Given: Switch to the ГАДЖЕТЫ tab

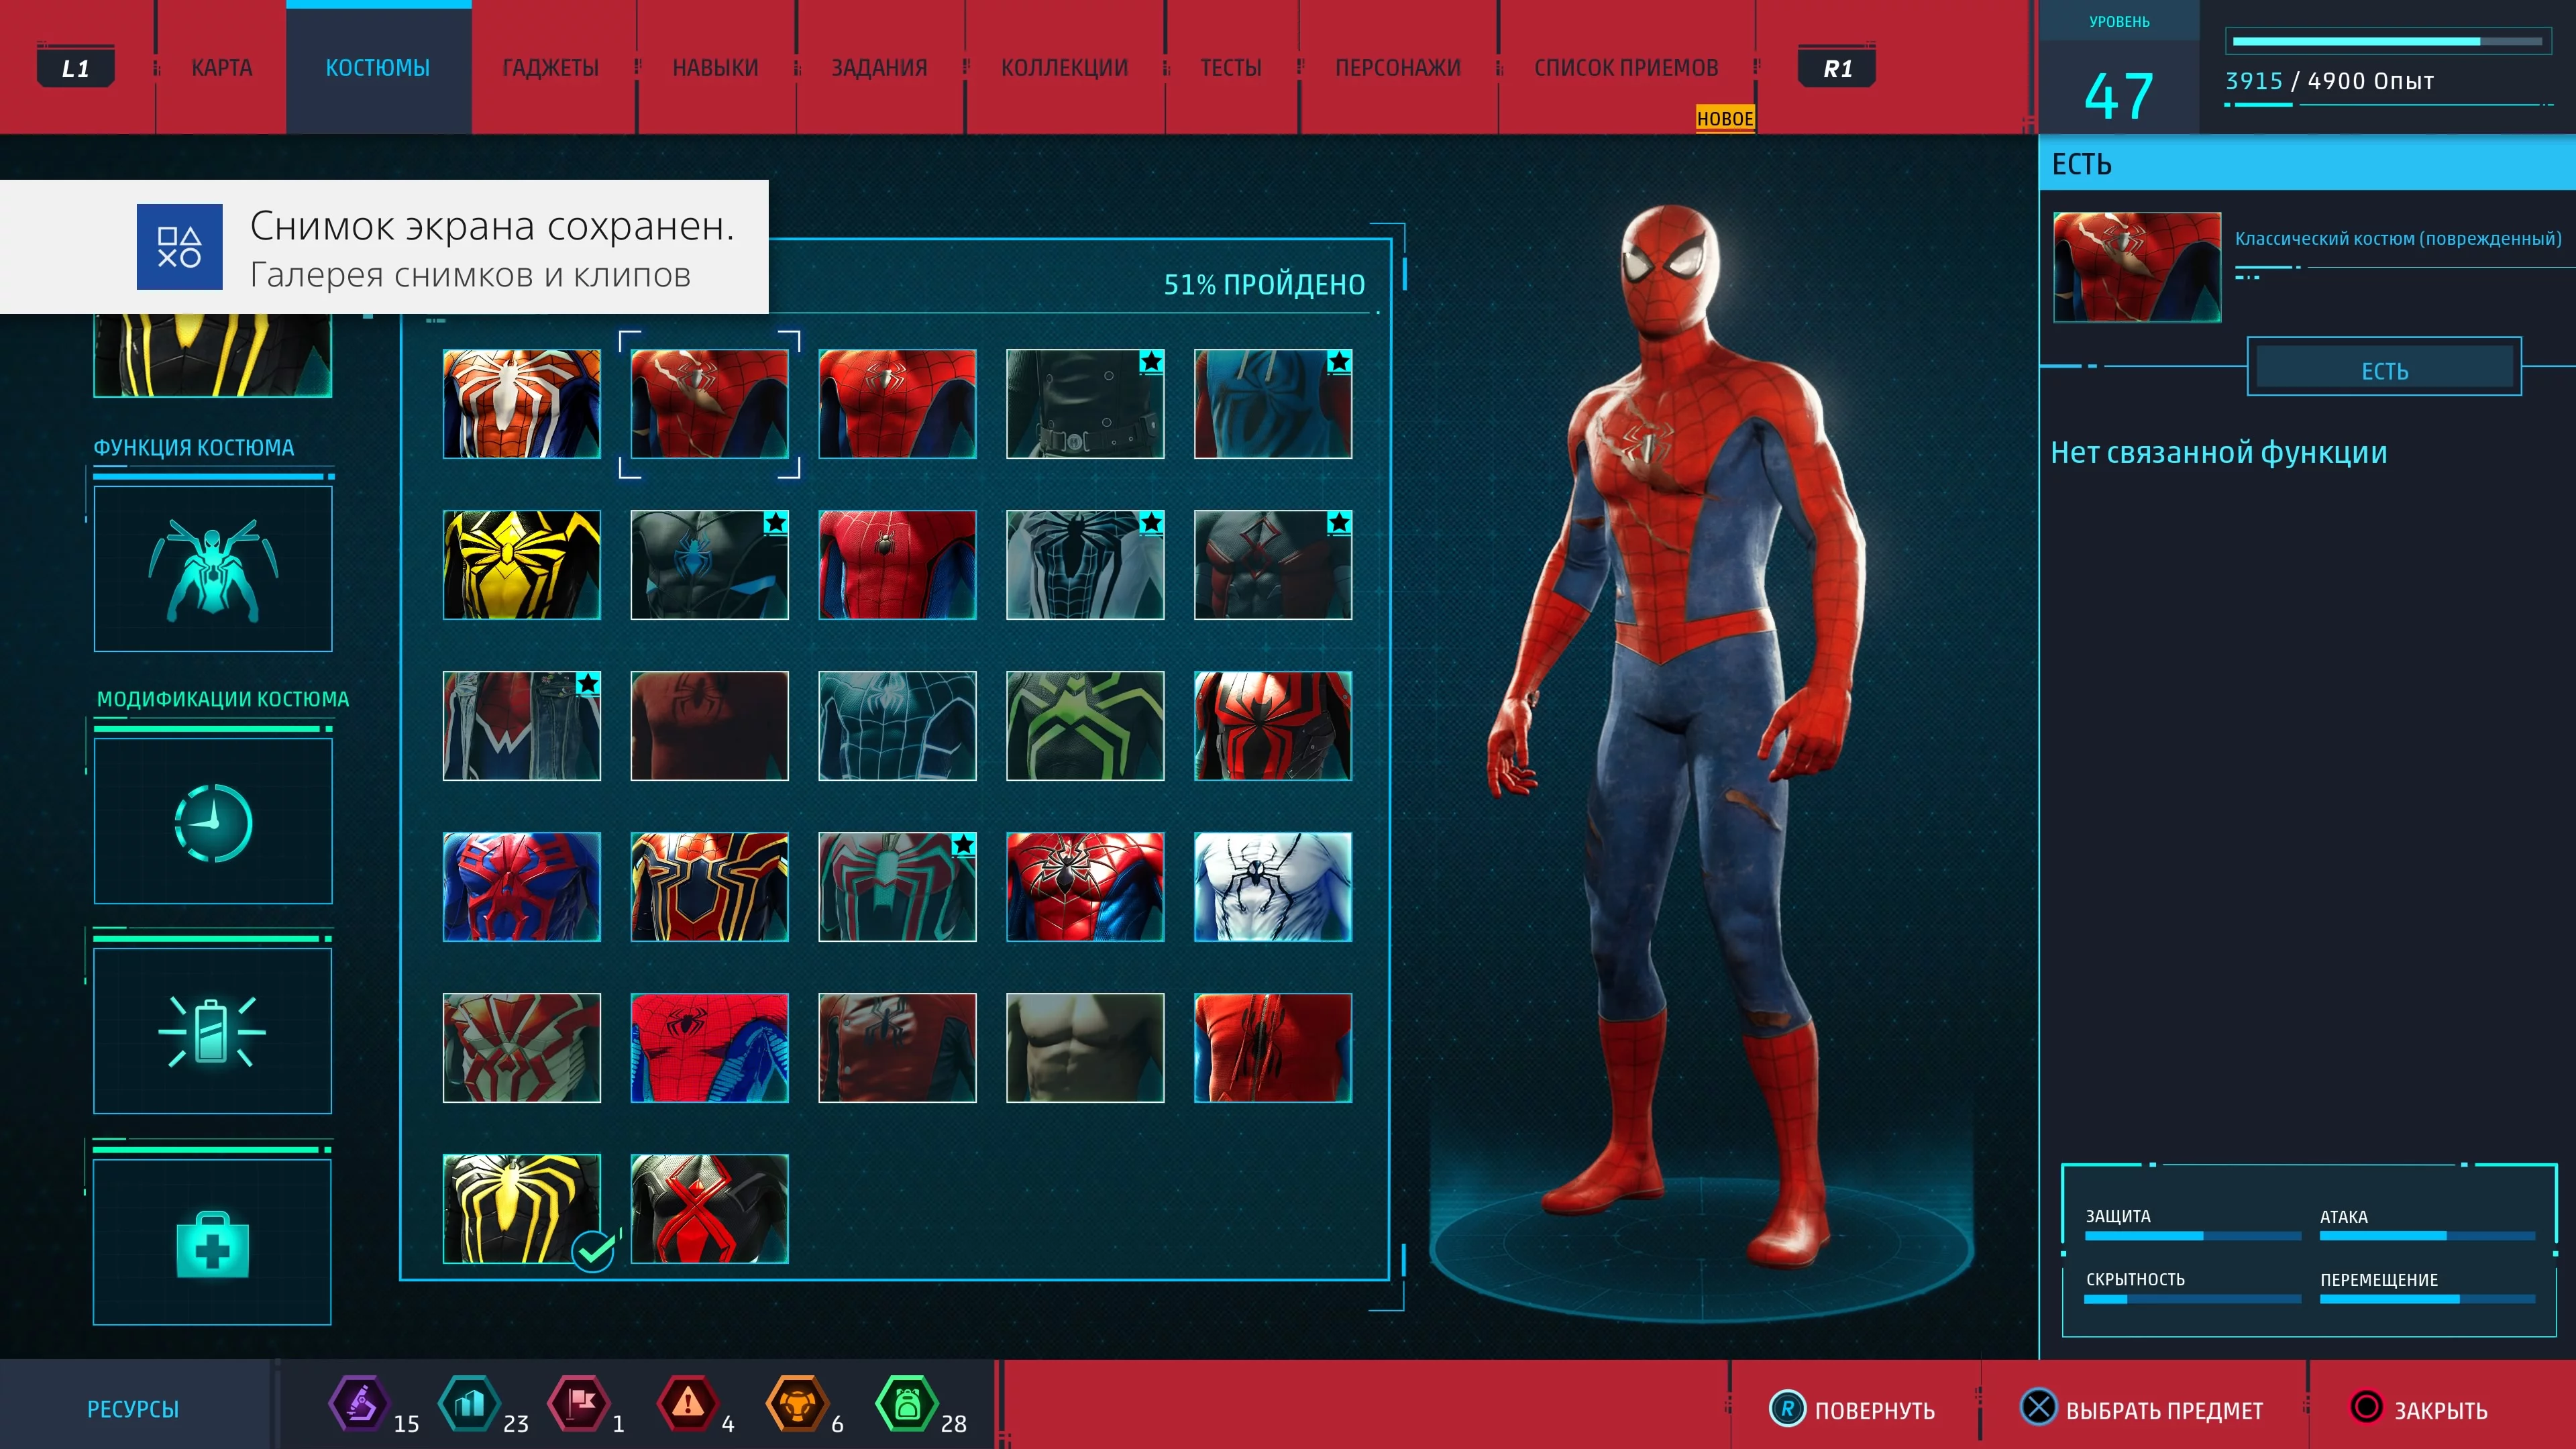Looking at the screenshot, I should [551, 68].
